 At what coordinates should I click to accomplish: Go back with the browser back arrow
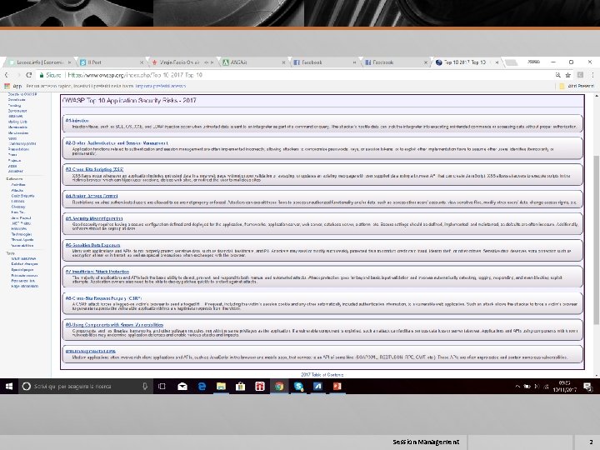pyautogui.click(x=7, y=75)
